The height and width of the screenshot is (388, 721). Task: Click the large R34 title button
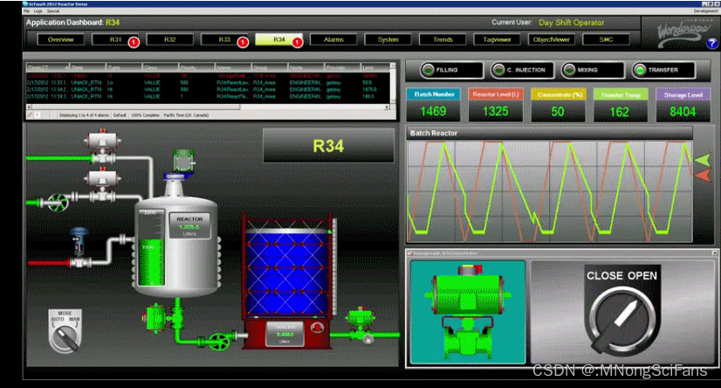point(328,146)
